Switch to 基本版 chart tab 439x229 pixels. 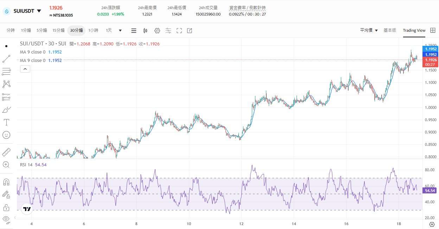[389, 30]
